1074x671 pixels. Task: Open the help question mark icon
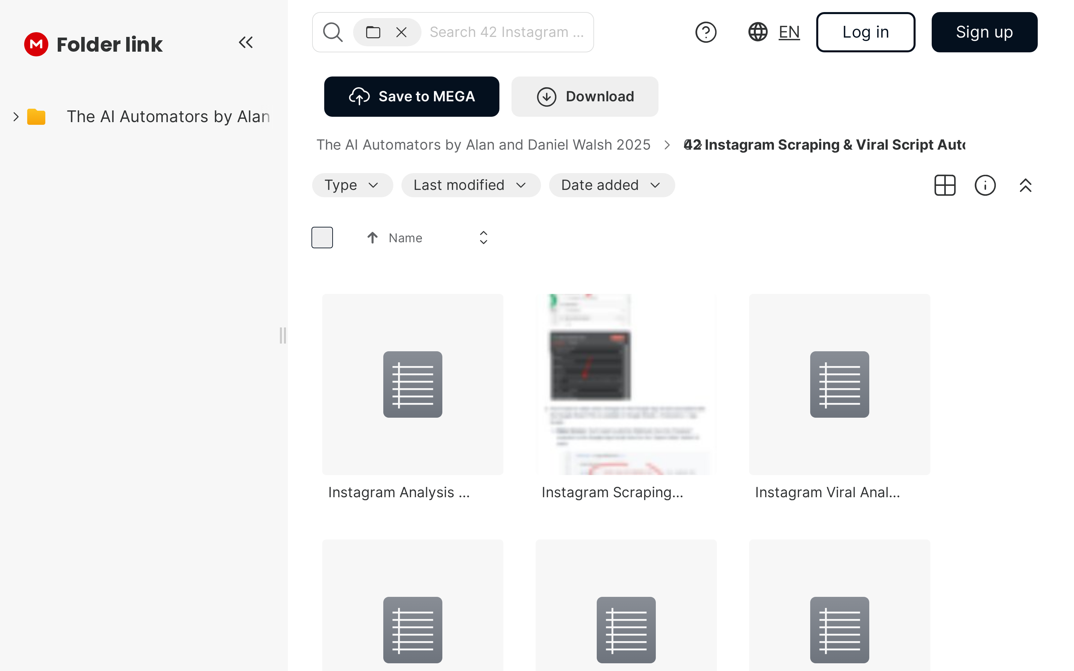[705, 32]
